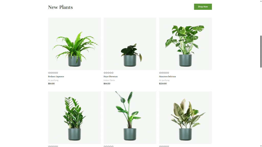Open the variegated rubber plant image
The height and width of the screenshot is (147, 262).
coord(185,117)
